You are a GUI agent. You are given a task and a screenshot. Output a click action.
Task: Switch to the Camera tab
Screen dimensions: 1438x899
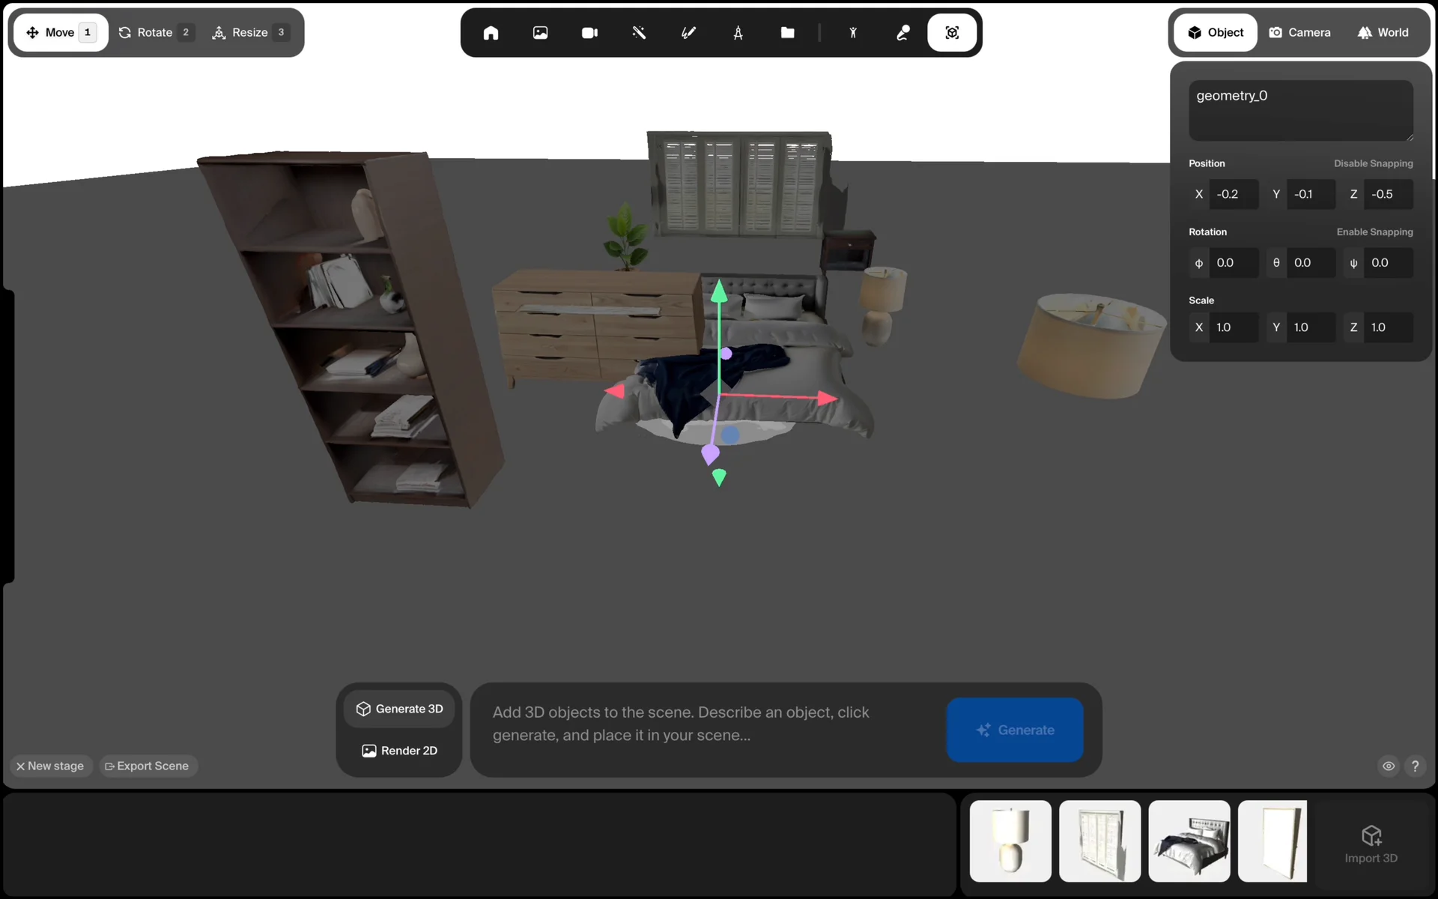click(x=1299, y=33)
